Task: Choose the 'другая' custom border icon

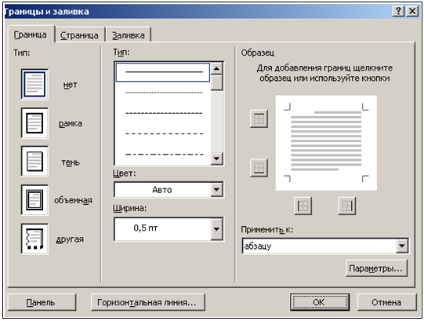Action: (34, 239)
